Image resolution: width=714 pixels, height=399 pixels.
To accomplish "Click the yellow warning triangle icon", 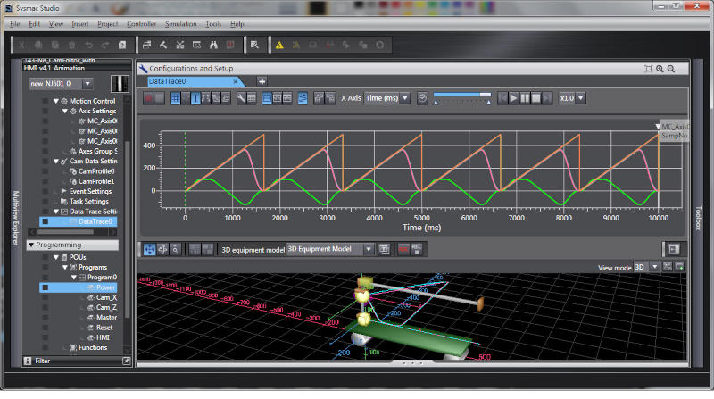I will click(x=279, y=45).
